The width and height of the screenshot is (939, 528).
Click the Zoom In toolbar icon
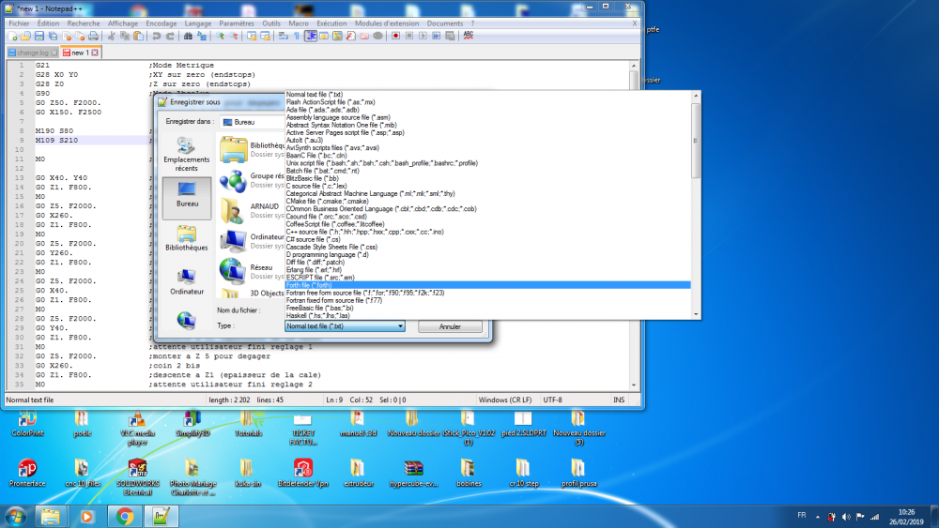[220, 36]
